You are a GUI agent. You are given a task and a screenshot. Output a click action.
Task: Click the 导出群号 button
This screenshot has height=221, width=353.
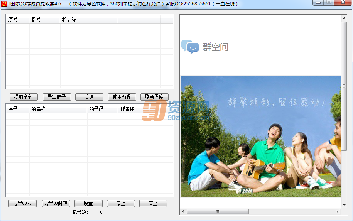[57, 97]
